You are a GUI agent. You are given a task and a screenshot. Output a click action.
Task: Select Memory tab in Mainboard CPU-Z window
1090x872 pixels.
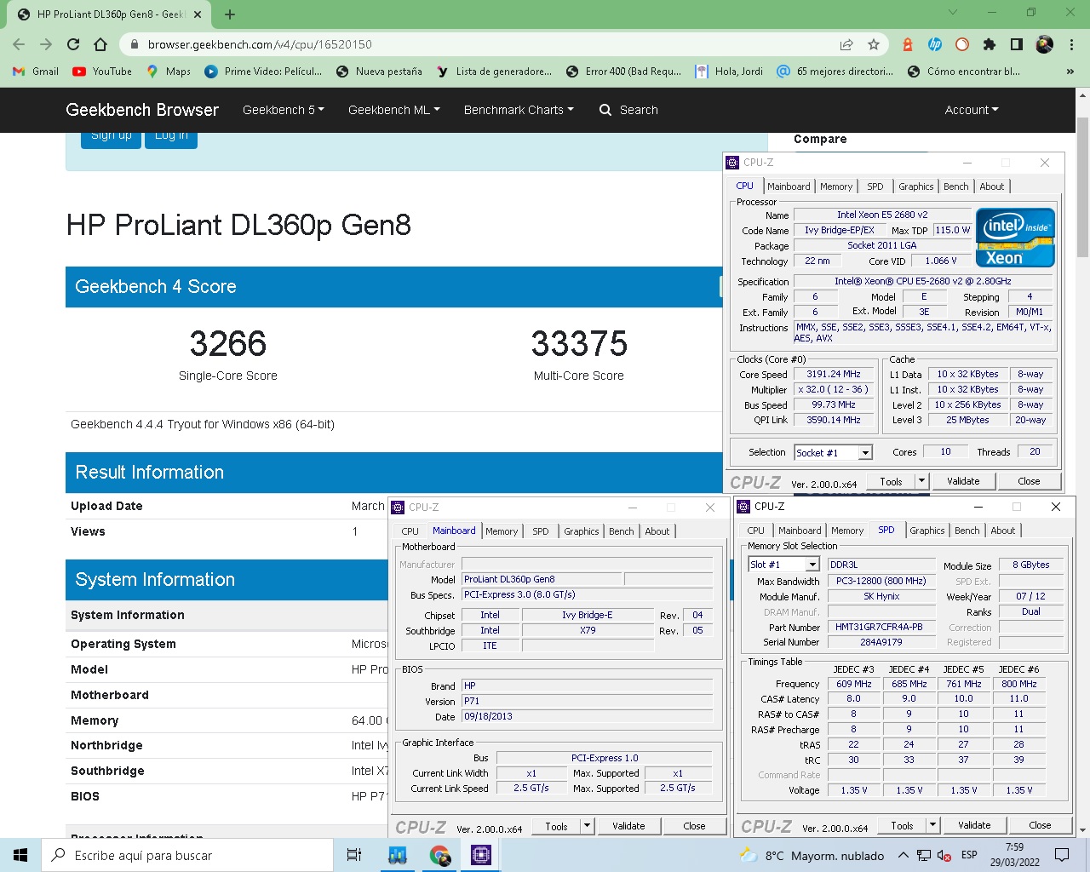pyautogui.click(x=502, y=531)
